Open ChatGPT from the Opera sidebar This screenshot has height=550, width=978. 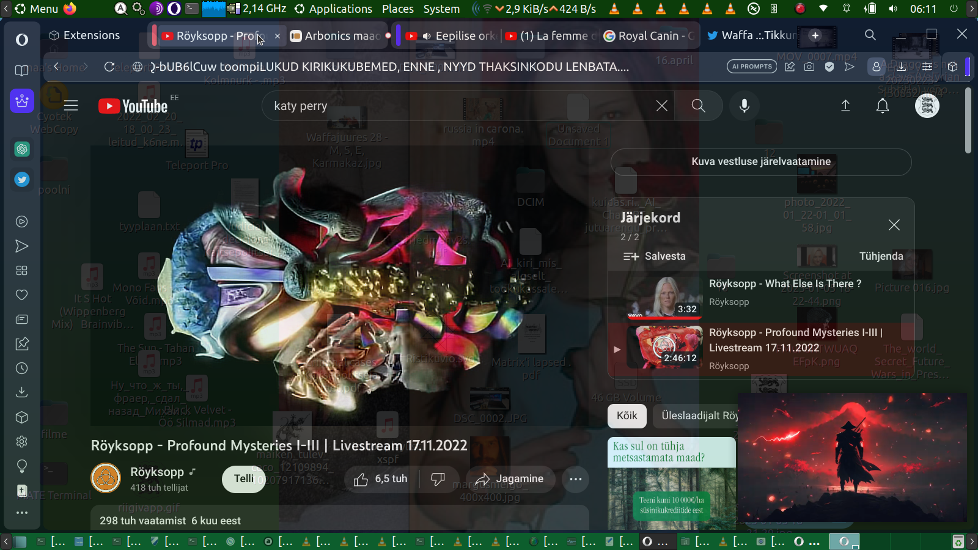coord(22,148)
